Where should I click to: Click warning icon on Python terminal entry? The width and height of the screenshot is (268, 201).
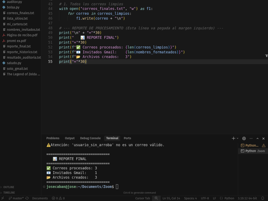[x=263, y=146]
